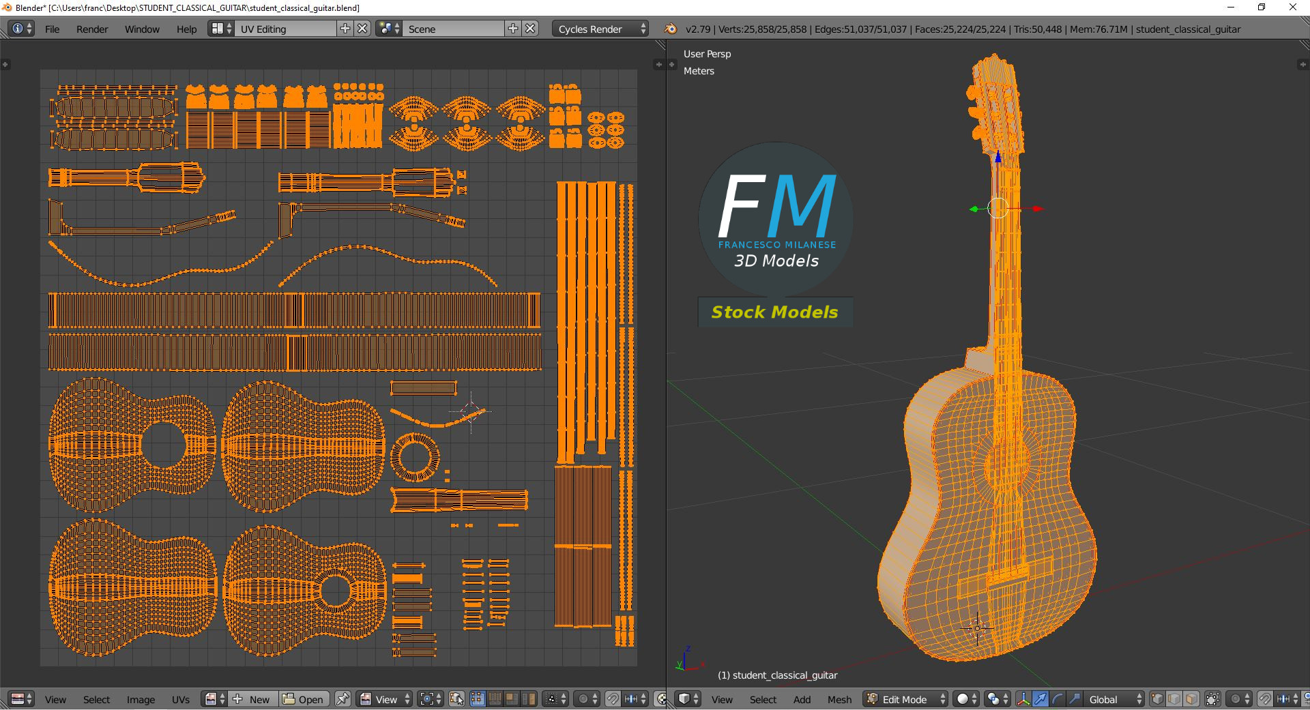The height and width of the screenshot is (710, 1310).
Task: Click the Open image button
Action: tap(304, 699)
